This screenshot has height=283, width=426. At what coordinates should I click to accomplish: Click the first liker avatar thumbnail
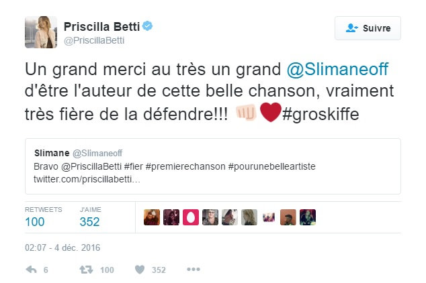point(151,217)
